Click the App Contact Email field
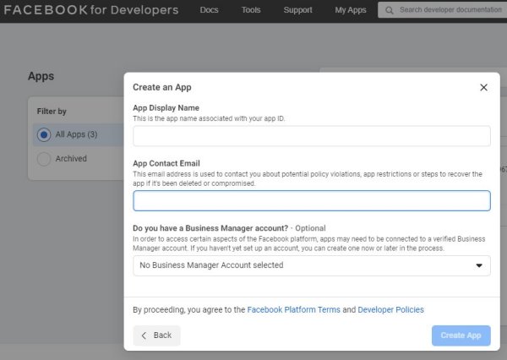507x360 pixels. click(x=311, y=200)
